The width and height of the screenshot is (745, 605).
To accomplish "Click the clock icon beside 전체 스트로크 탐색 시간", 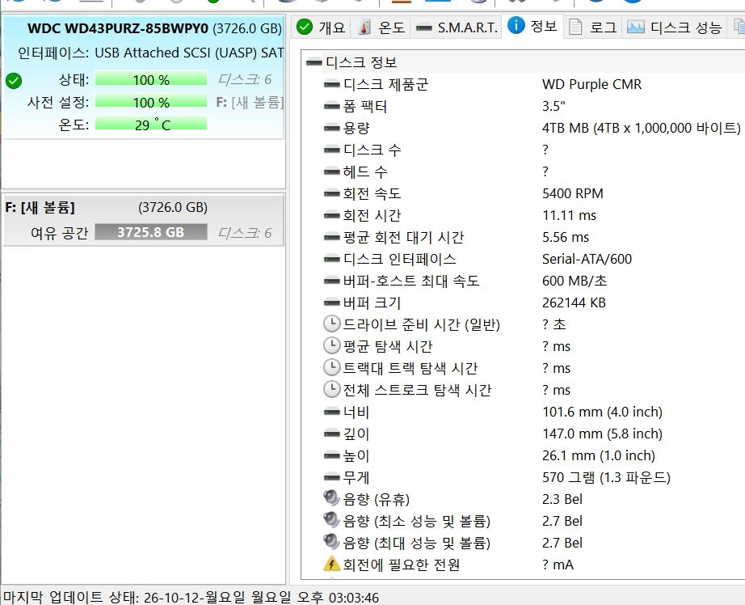I will point(331,389).
